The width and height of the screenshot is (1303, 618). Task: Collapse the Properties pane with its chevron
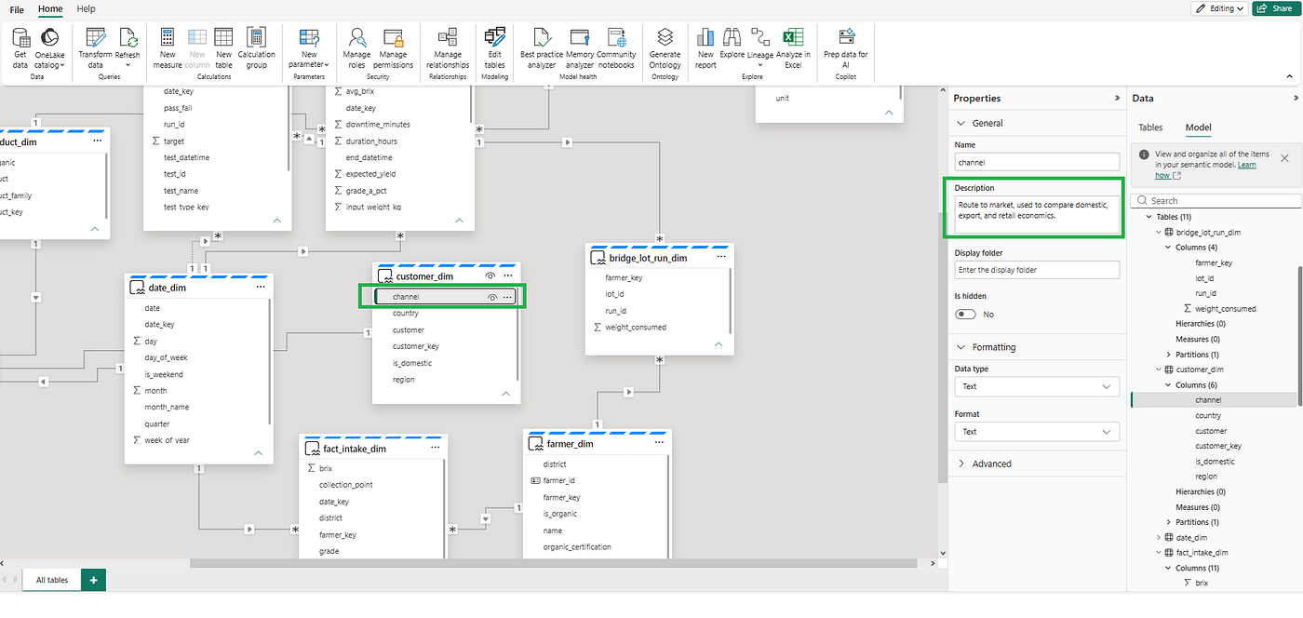(x=1117, y=98)
